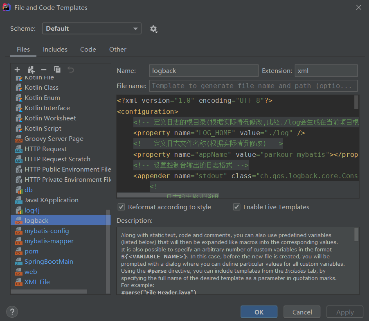
Task: Click the db template icon
Action: (19, 190)
